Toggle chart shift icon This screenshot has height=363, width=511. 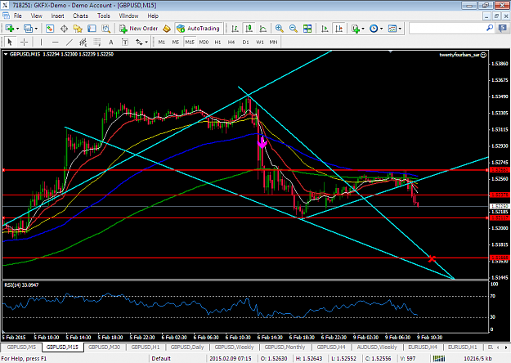339,29
